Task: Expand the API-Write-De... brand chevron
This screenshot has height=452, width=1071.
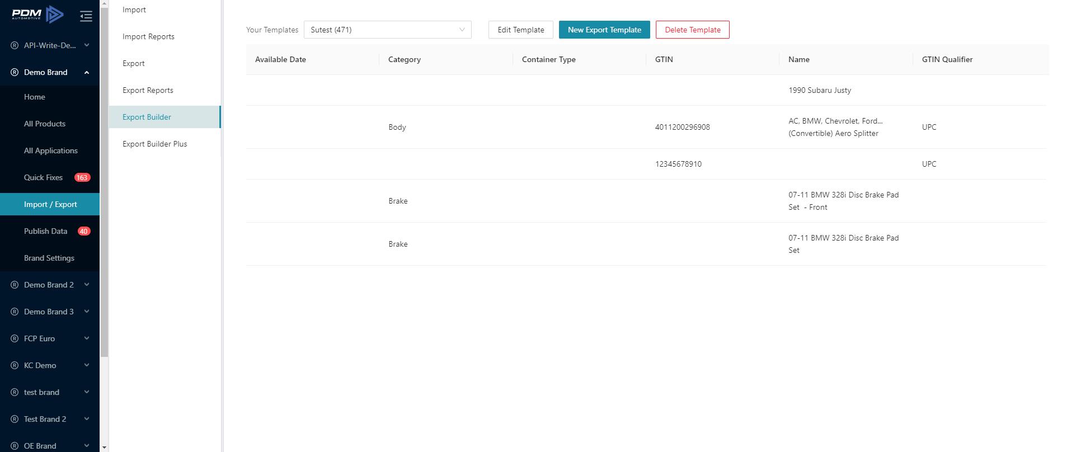Action: pos(87,45)
